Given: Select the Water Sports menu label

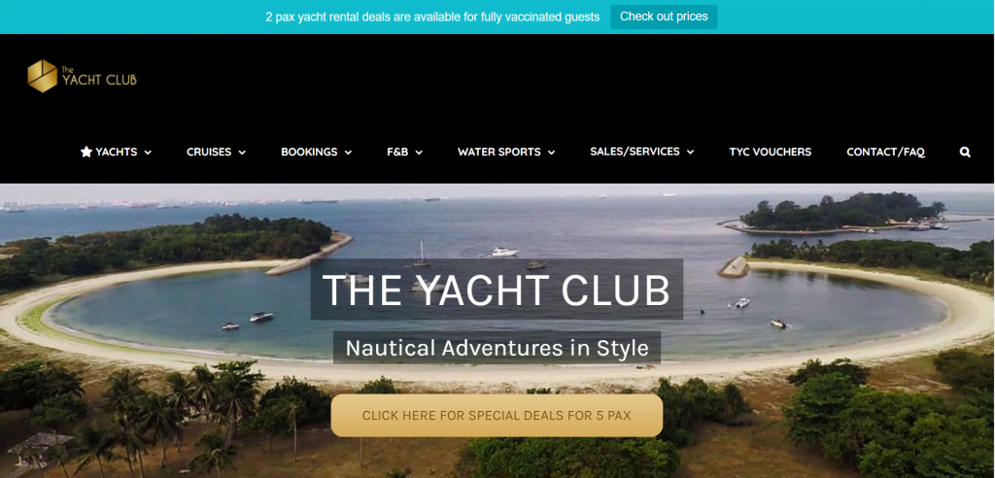Looking at the screenshot, I should [x=498, y=152].
